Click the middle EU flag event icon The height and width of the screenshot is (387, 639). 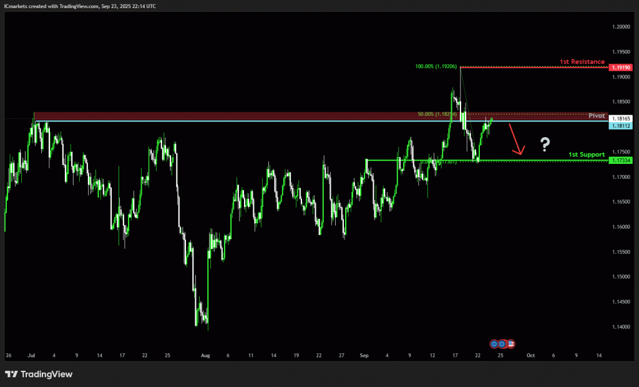pos(502,343)
